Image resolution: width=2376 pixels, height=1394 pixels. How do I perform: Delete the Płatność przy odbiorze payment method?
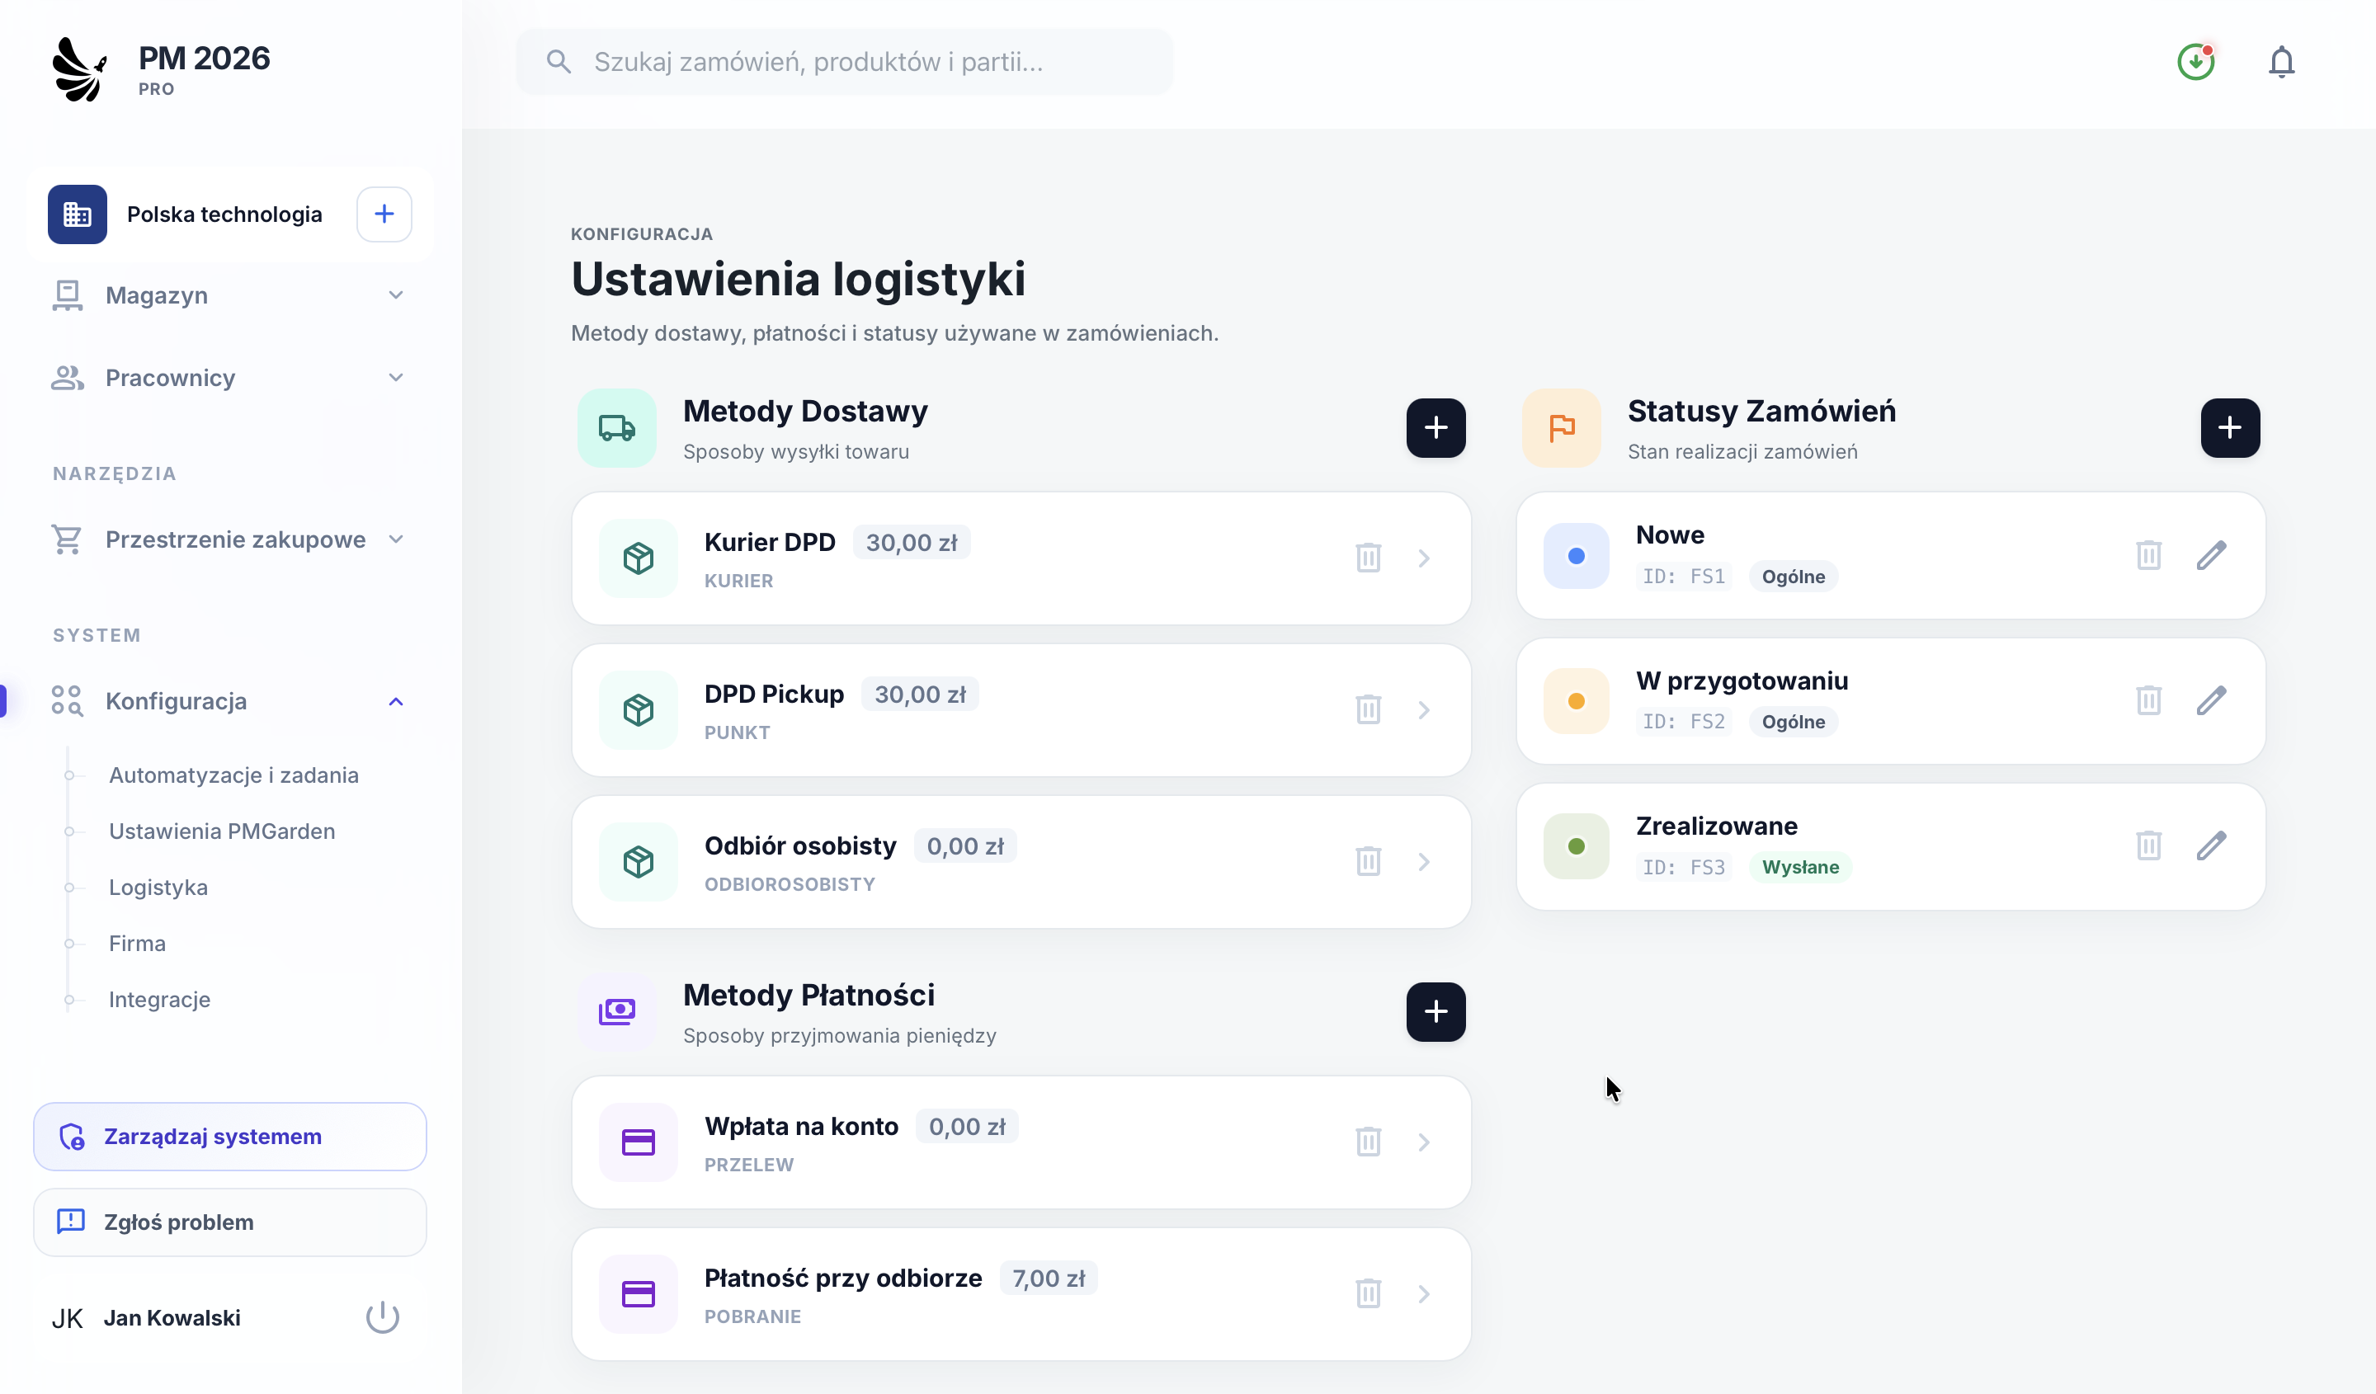click(1368, 1294)
